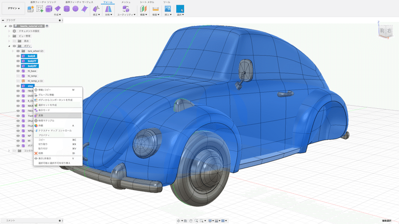Click the 選択 selection tool icon
Screen dimensions: 399x224
(x=180, y=8)
